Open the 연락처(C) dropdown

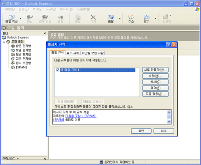click(18, 159)
